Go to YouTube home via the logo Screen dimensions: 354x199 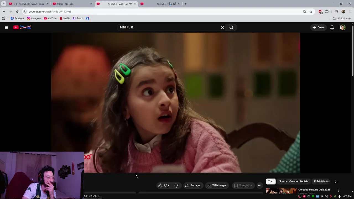[22, 27]
